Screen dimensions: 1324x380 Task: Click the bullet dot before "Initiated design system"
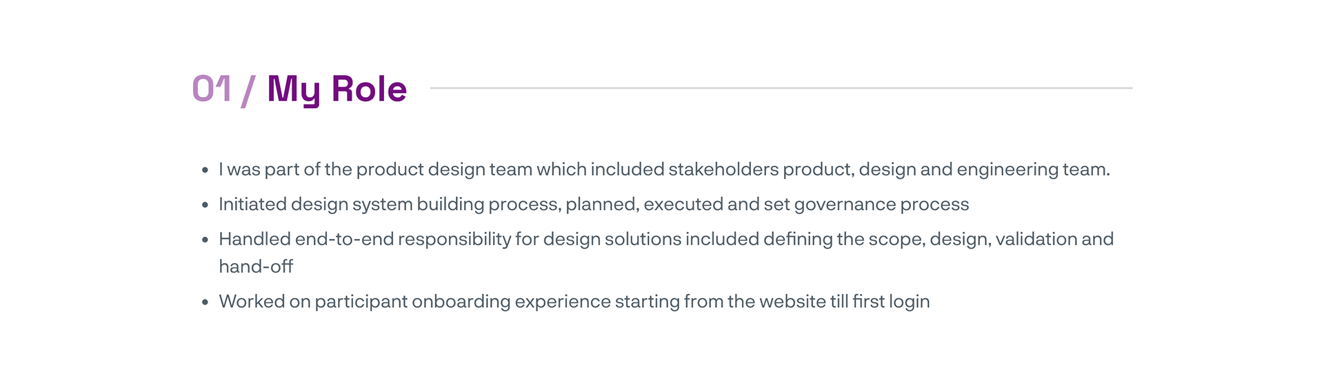tap(205, 205)
